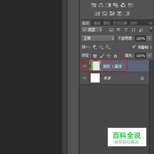Select the 背景 layer thumbnail
Image resolution: width=154 pixels, height=154 pixels.
(x=95, y=78)
